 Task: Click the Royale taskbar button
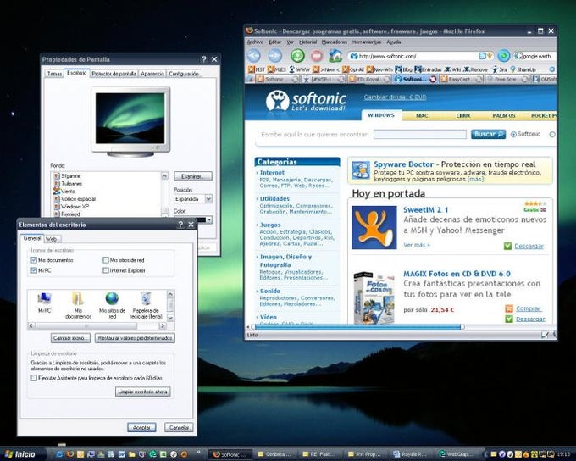(409, 454)
